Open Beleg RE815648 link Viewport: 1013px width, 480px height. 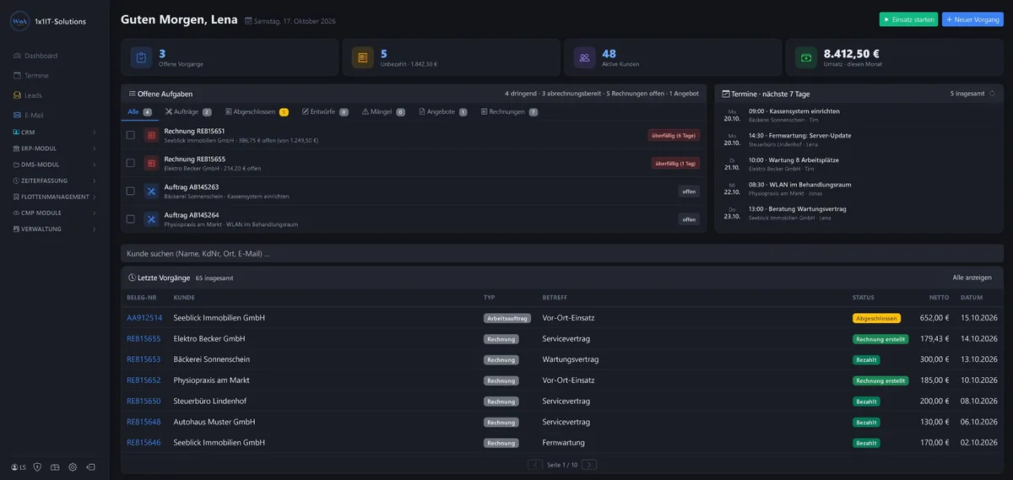pos(144,422)
